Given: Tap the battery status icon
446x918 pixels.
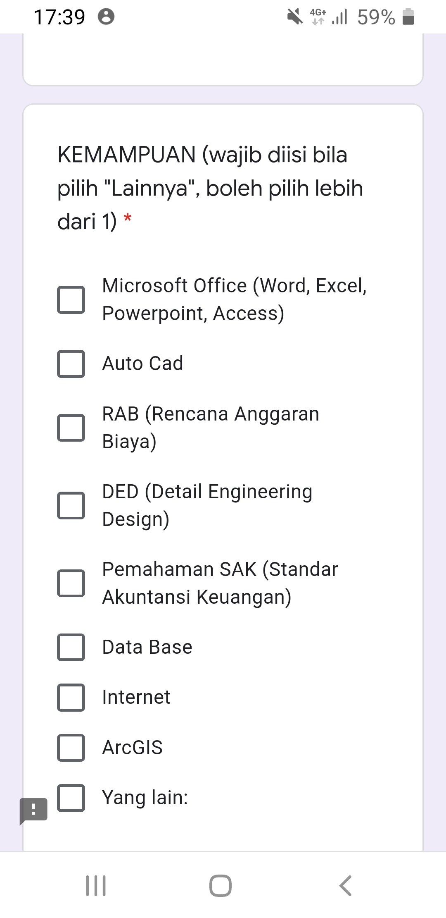Looking at the screenshot, I should (408, 17).
